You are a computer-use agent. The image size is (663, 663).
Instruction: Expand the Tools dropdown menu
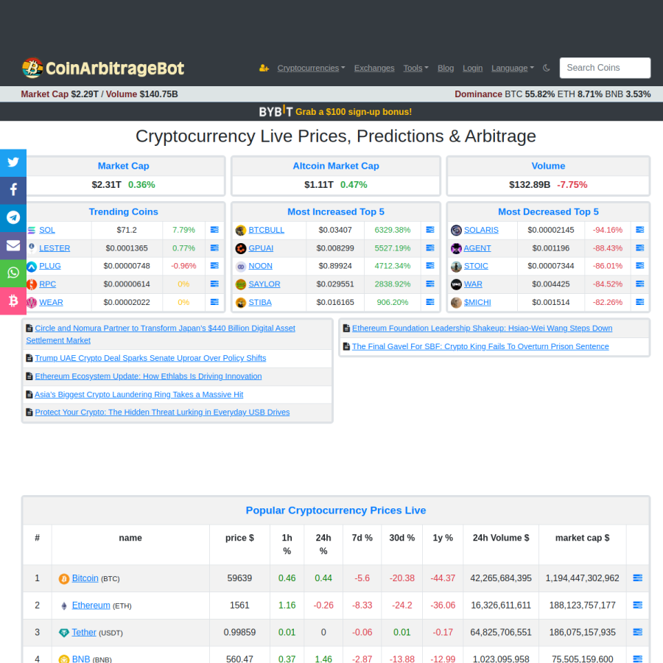click(415, 68)
